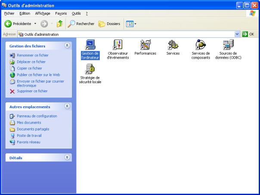Click Copier ce fichier link
Image resolution: width=260 pixels, height=195 pixels.
tap(29, 68)
